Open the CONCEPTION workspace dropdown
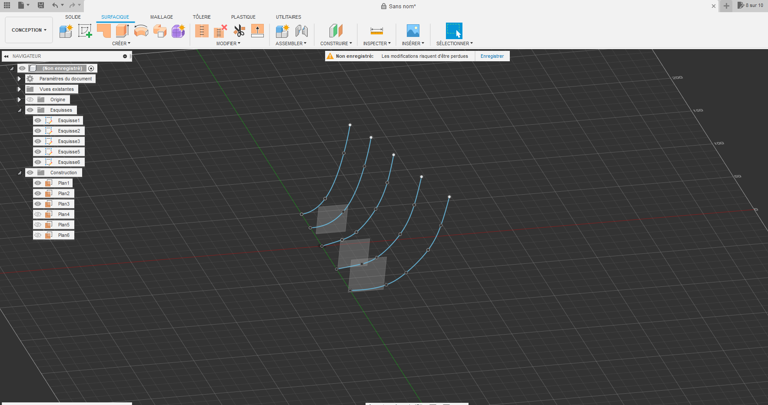This screenshot has width=768, height=405. (29, 30)
